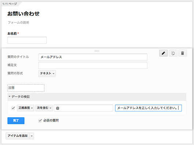Click the 質問の形式 label

[15, 73]
